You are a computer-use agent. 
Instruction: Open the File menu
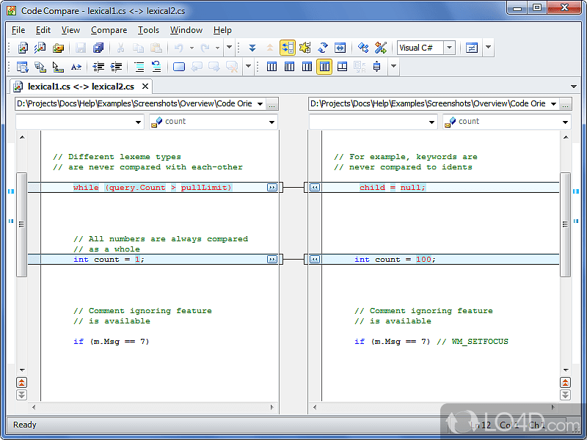pyautogui.click(x=18, y=30)
